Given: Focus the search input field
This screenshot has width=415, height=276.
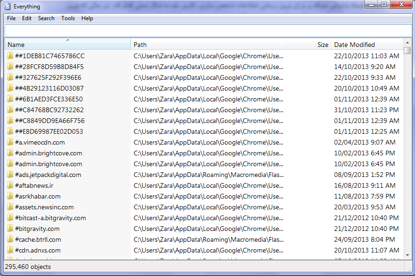Looking at the screenshot, I should pos(208,31).
